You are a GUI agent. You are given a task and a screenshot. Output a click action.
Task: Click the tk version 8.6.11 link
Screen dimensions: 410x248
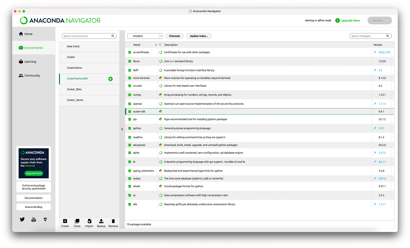[382, 162]
